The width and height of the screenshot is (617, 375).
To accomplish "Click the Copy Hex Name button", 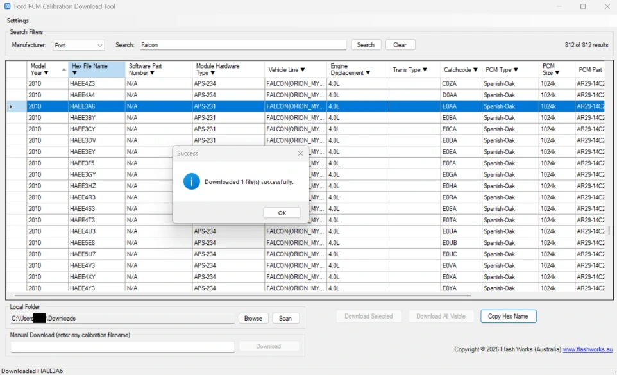I will (508, 316).
